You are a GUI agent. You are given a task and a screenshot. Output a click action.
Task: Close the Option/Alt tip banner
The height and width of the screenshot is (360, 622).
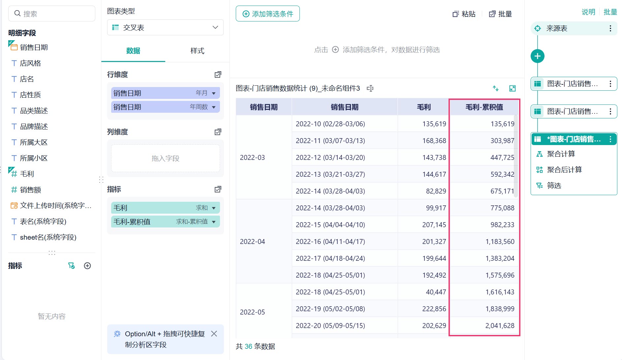point(214,334)
